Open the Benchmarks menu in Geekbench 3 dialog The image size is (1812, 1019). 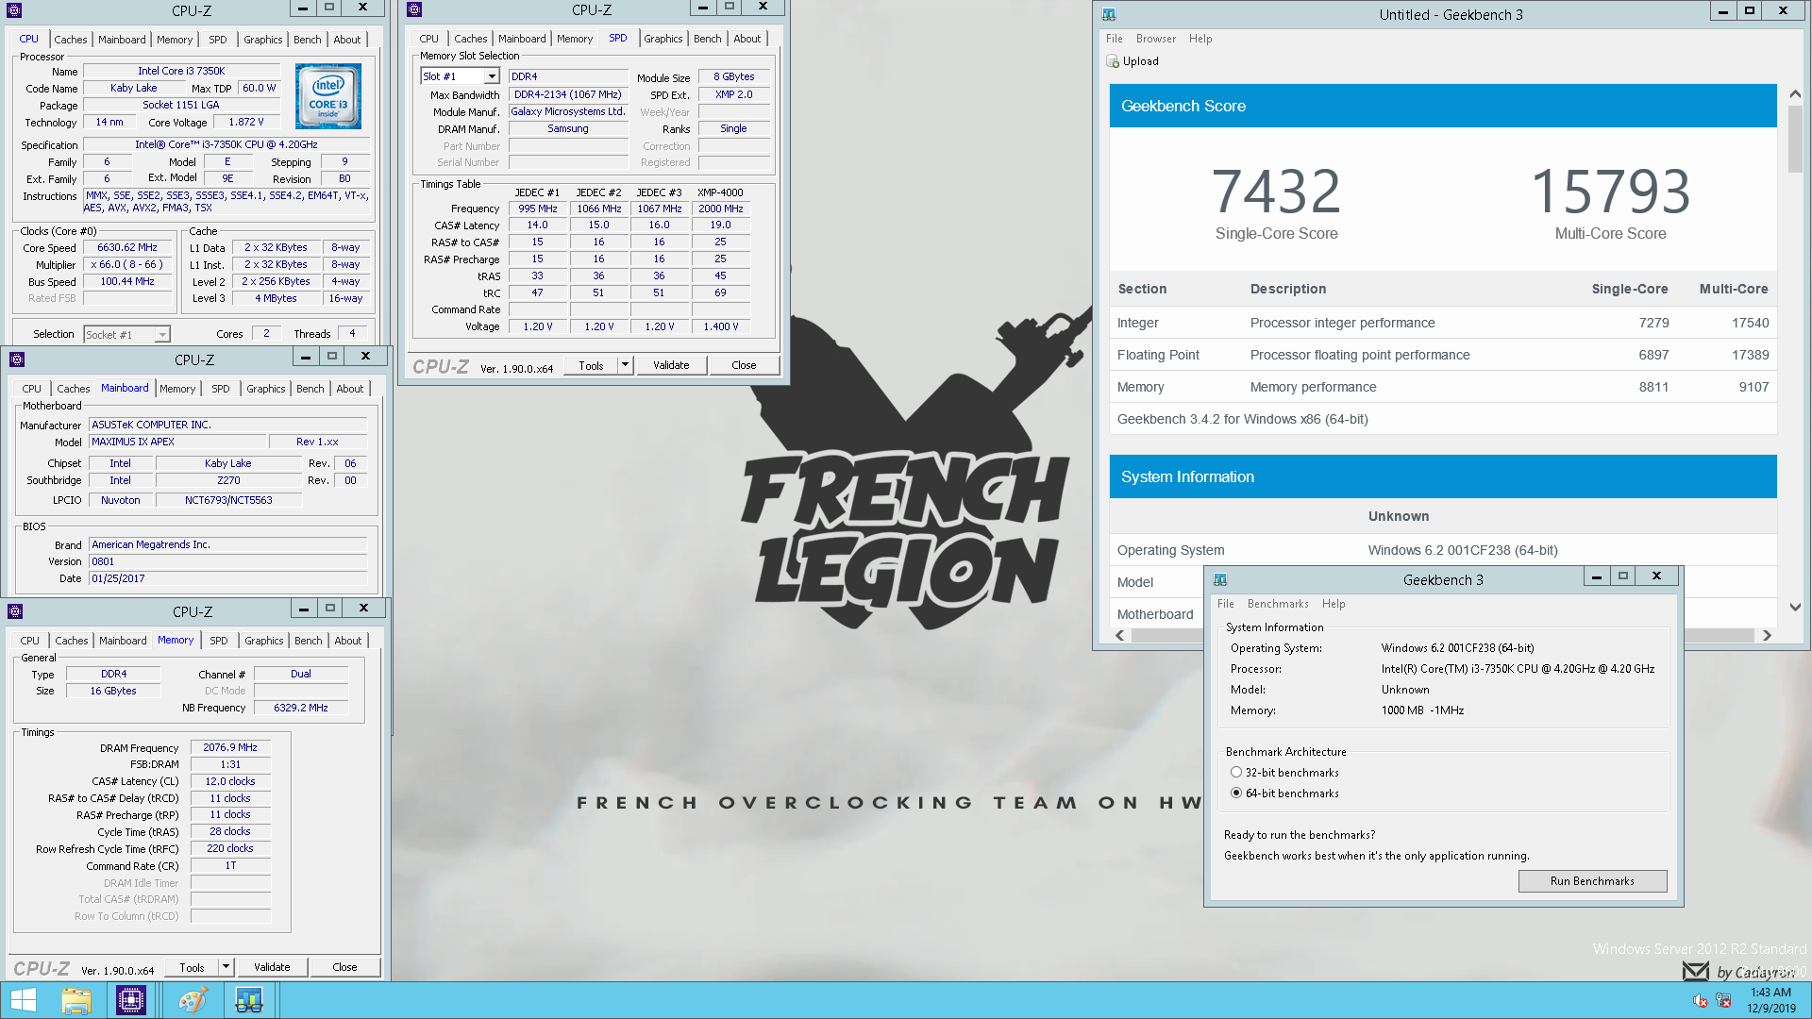1278,604
